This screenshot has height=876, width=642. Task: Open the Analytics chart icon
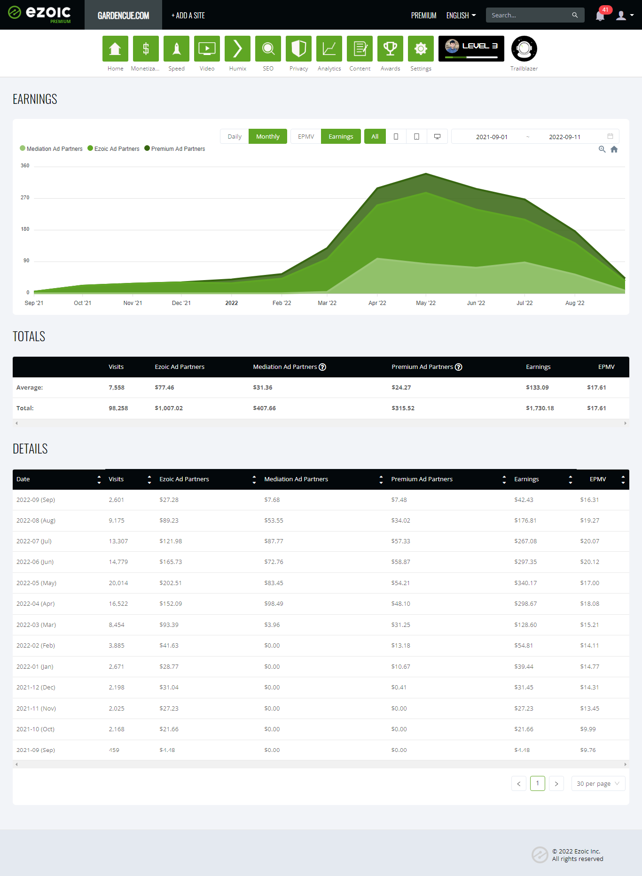(329, 48)
